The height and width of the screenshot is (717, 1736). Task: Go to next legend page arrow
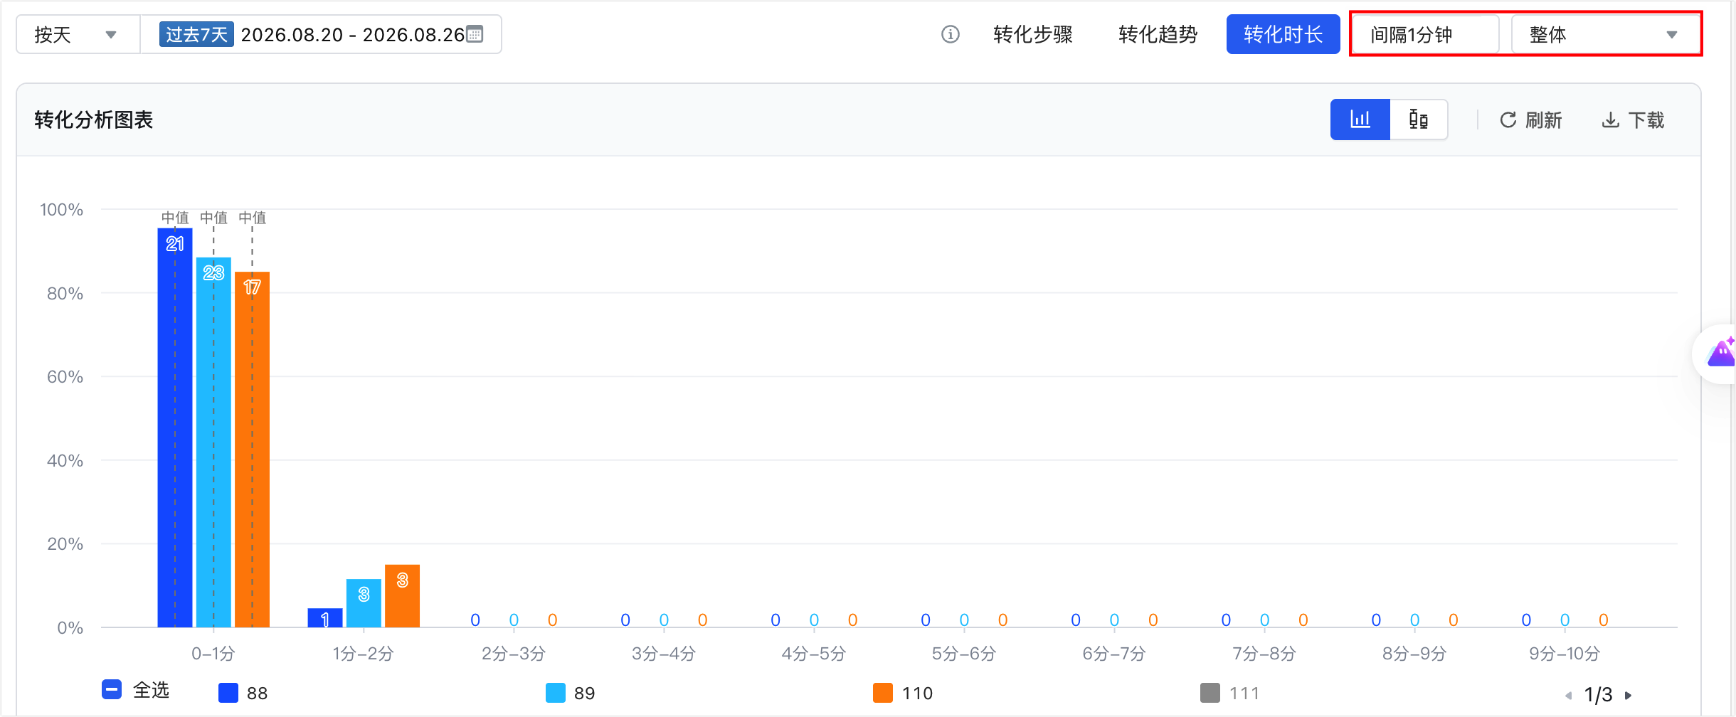tap(1628, 695)
